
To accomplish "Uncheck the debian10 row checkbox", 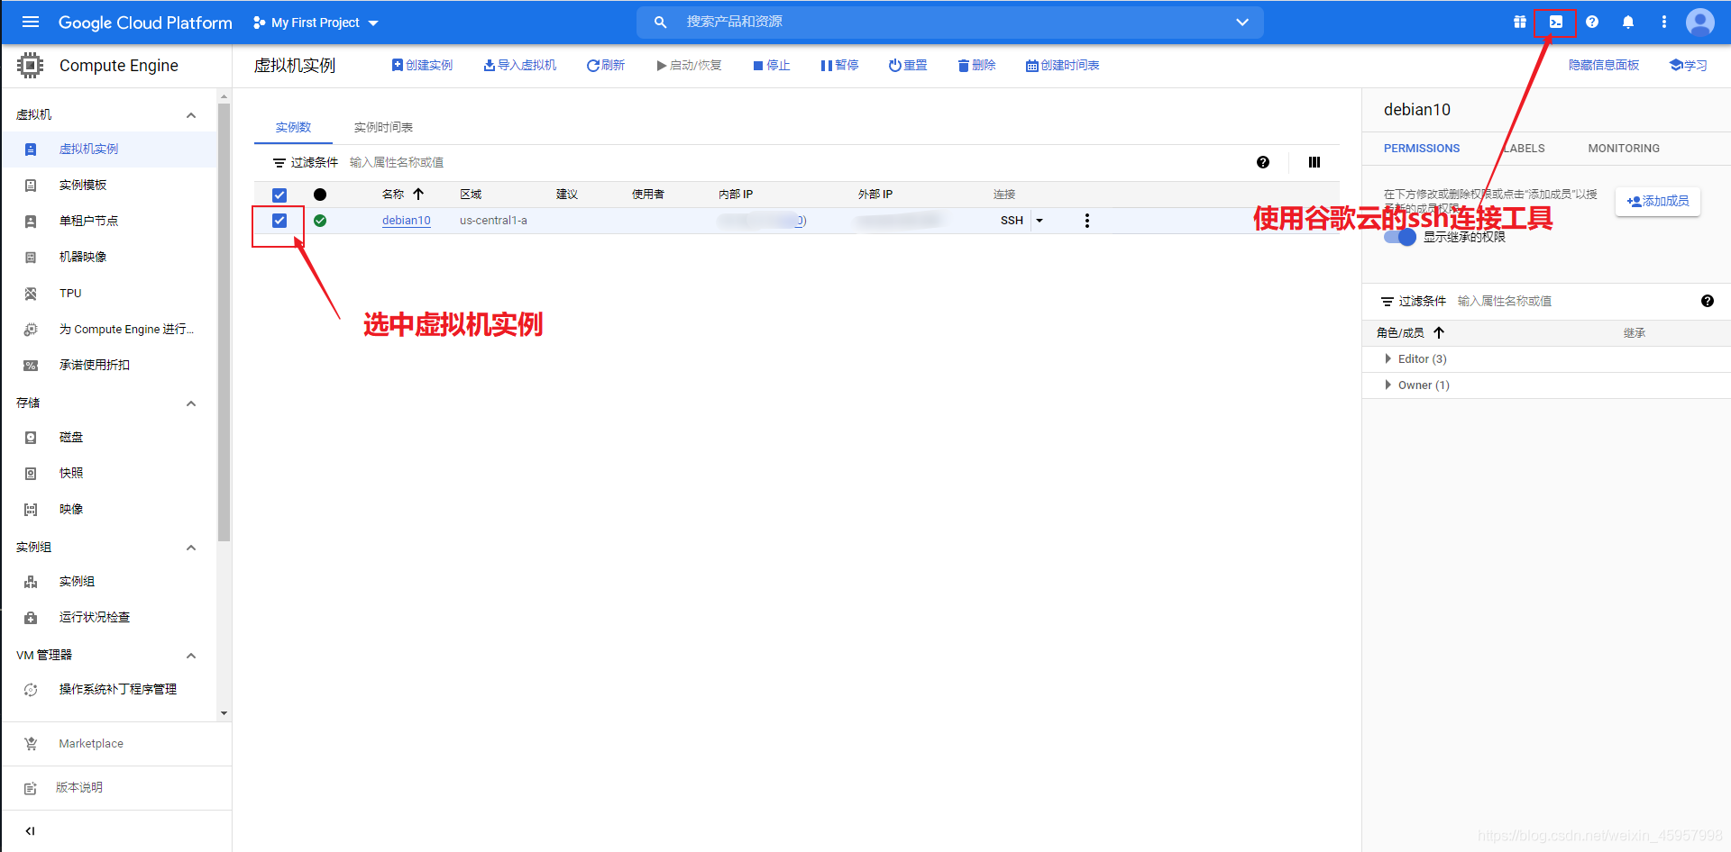I will point(279,221).
